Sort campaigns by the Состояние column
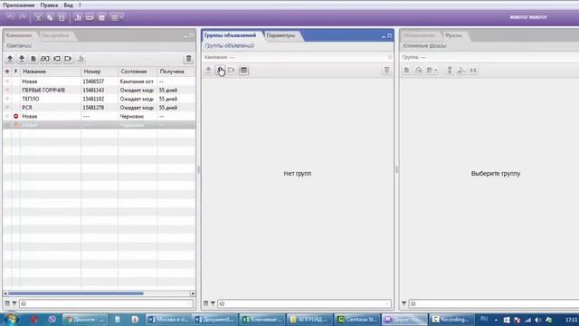This screenshot has height=326, width=579. [138, 72]
